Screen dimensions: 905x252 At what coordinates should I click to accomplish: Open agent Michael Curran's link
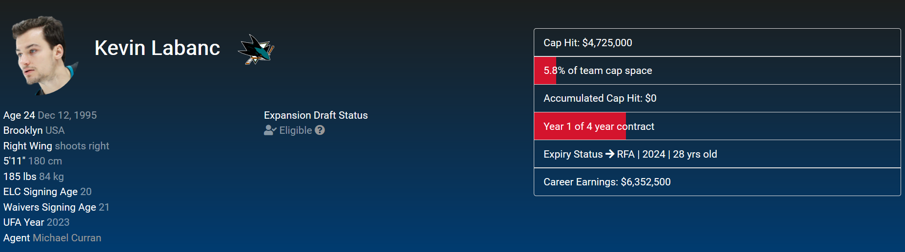click(x=67, y=238)
